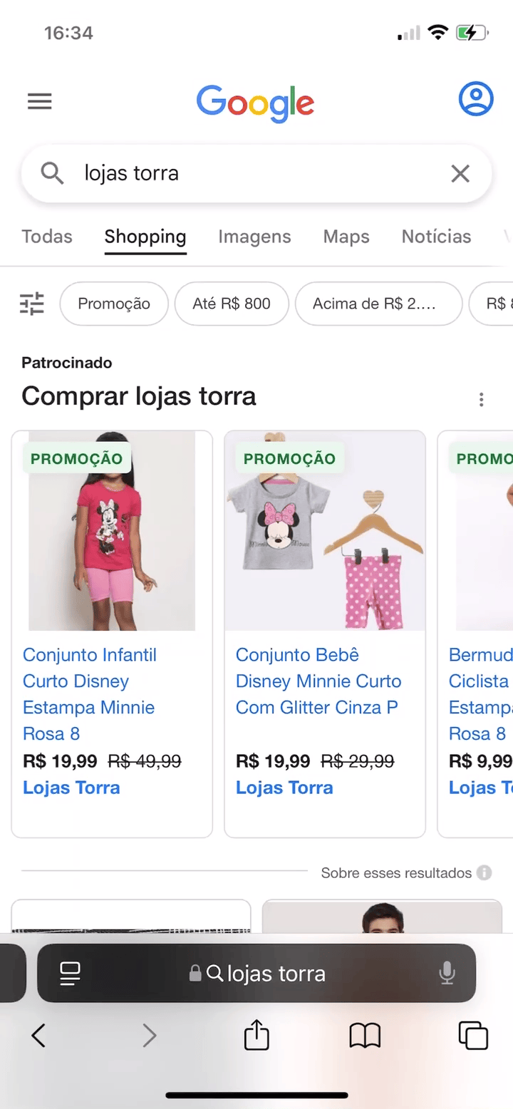Switch to the Imagens tab
The height and width of the screenshot is (1109, 513).
point(254,237)
